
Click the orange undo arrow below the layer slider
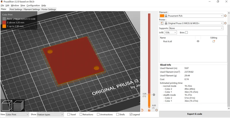click(x=142, y=110)
